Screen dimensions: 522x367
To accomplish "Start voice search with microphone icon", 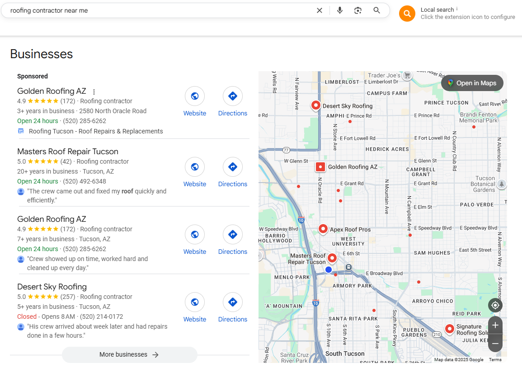I will 340,10.
